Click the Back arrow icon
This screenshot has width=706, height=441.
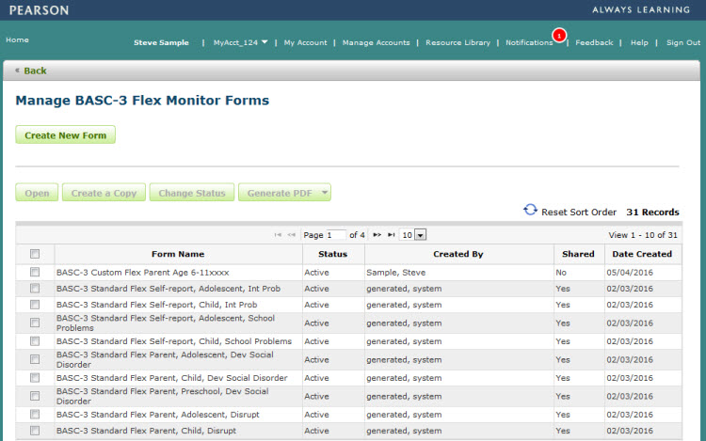click(x=18, y=71)
